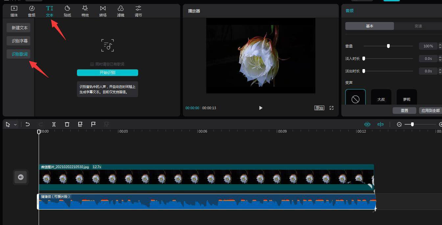Viewport: 442px width, 225px height.
Task: Click the 应用到全部 button
Action: click(430, 111)
